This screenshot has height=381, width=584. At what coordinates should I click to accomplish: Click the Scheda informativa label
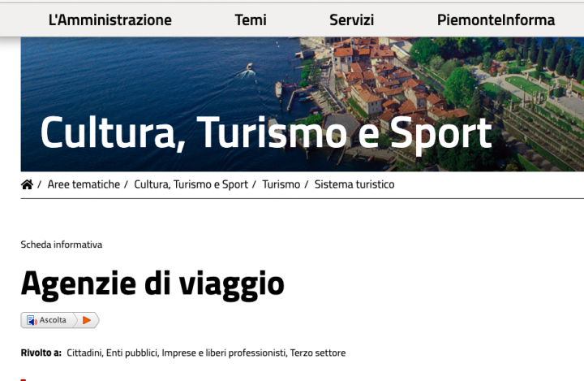point(62,245)
